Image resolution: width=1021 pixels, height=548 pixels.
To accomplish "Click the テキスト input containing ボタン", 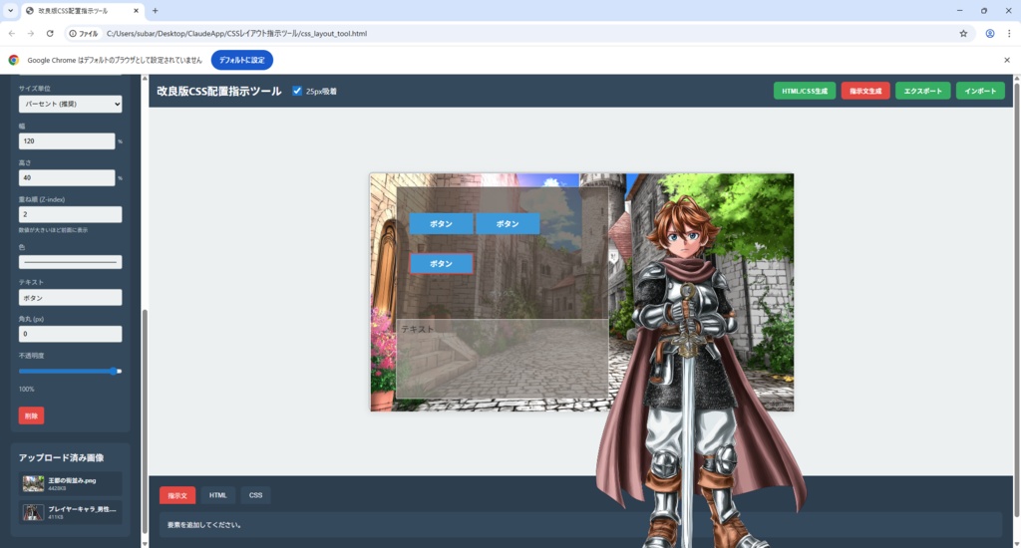I will click(x=71, y=298).
